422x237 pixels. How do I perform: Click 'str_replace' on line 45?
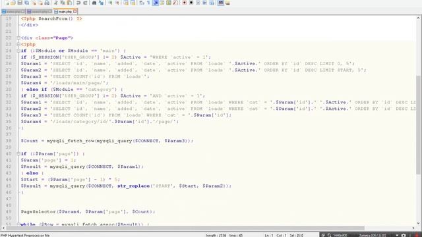coord(133,186)
